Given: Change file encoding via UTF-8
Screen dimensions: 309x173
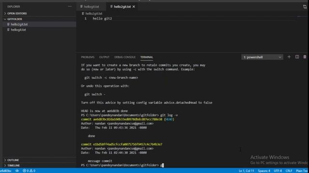Looking at the screenshot, I should click(x=278, y=171).
